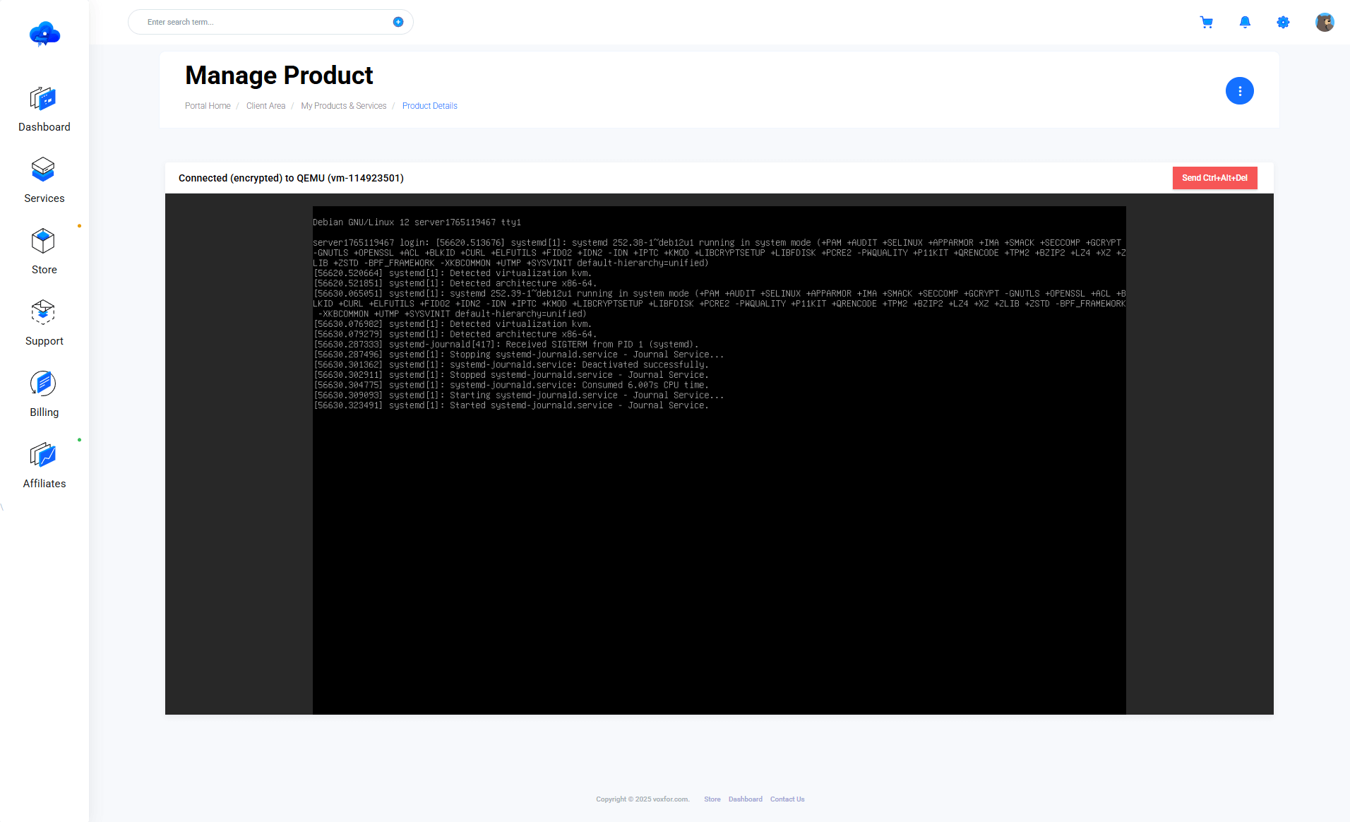Open My Products & Services breadcrumb
The width and height of the screenshot is (1350, 822).
click(x=343, y=105)
